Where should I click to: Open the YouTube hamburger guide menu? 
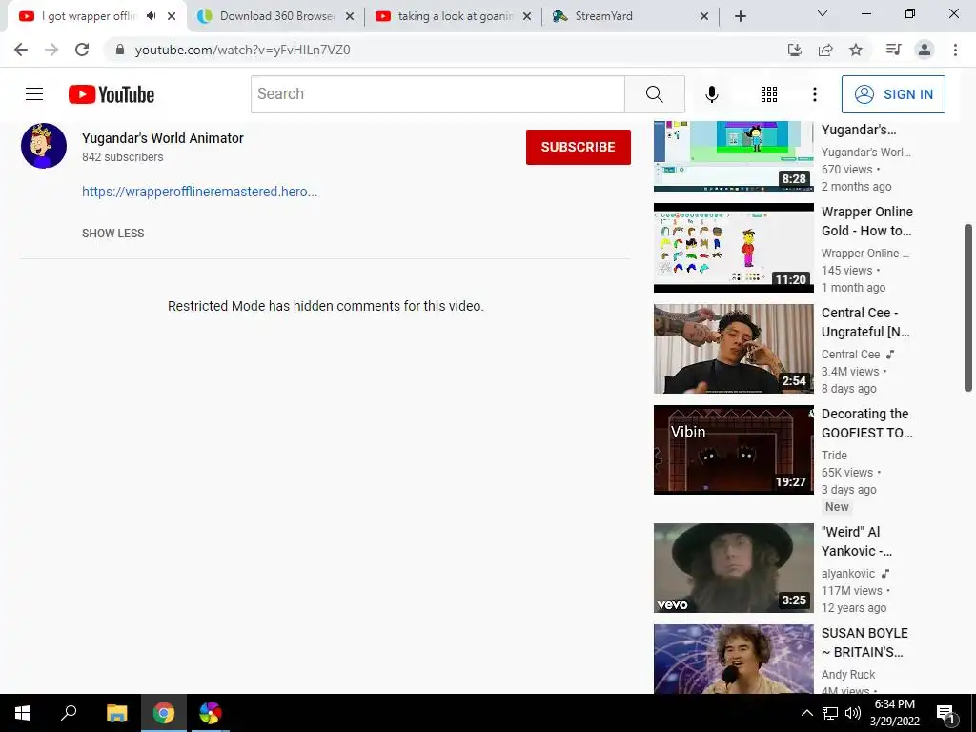(x=34, y=94)
